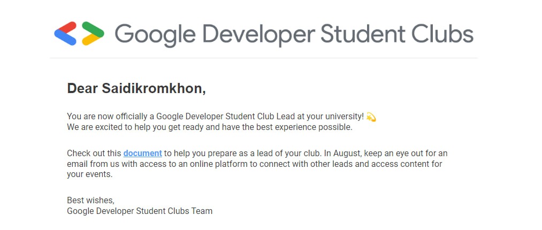
Task: Click the 'Dear Saidikromkhon,' greeting heading
Action: click(x=136, y=88)
